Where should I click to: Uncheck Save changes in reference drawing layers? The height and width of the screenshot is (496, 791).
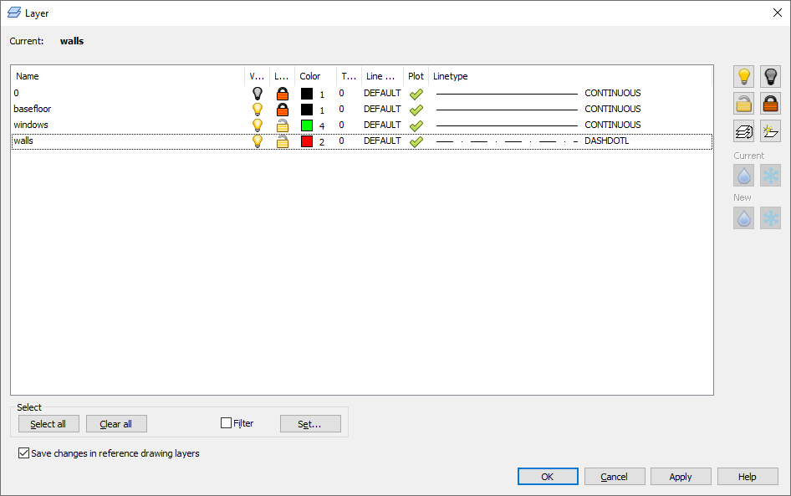click(23, 453)
